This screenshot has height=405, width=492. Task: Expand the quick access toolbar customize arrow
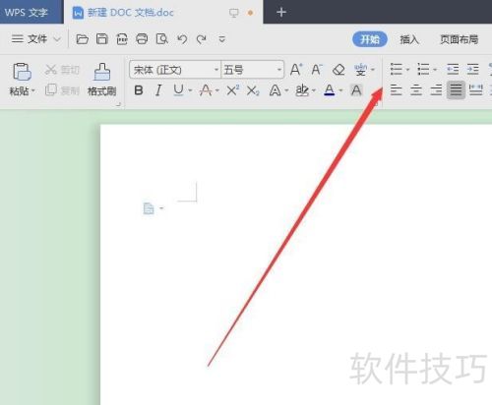coord(222,39)
